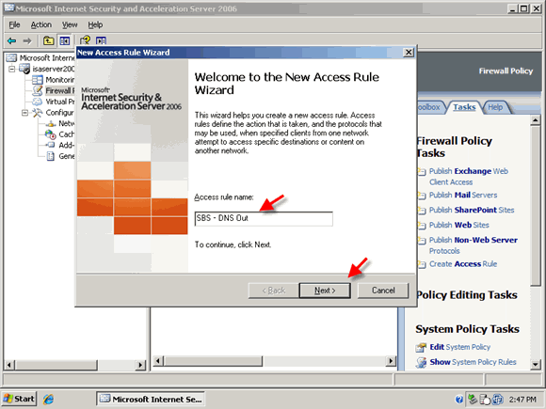Image resolution: width=546 pixels, height=409 pixels.
Task: Click the Next button in wizard
Action: [x=325, y=291]
